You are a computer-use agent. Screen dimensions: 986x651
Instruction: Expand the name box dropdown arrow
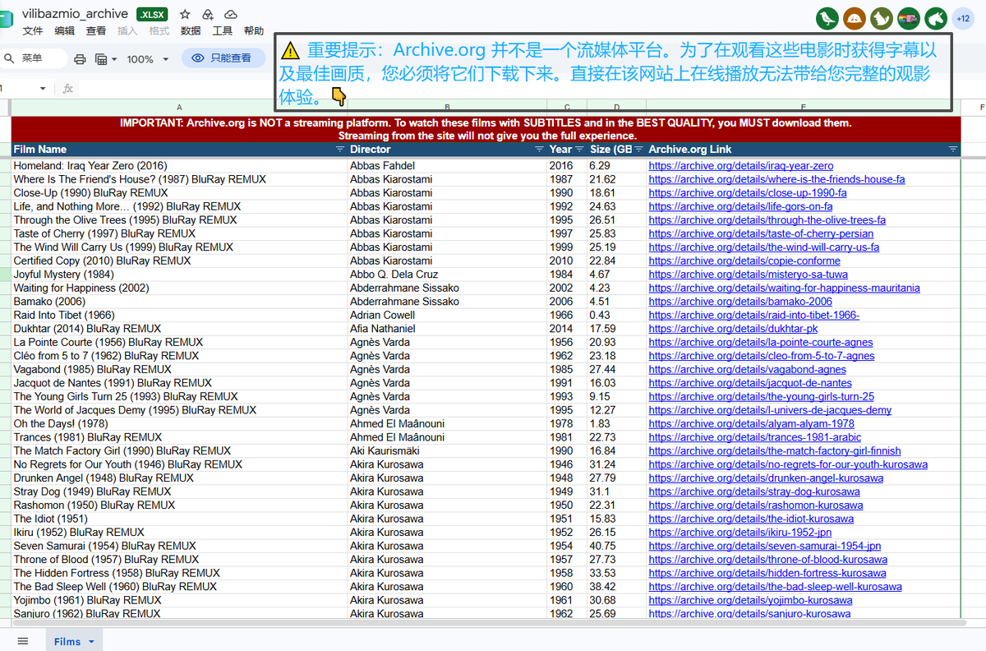(43, 88)
